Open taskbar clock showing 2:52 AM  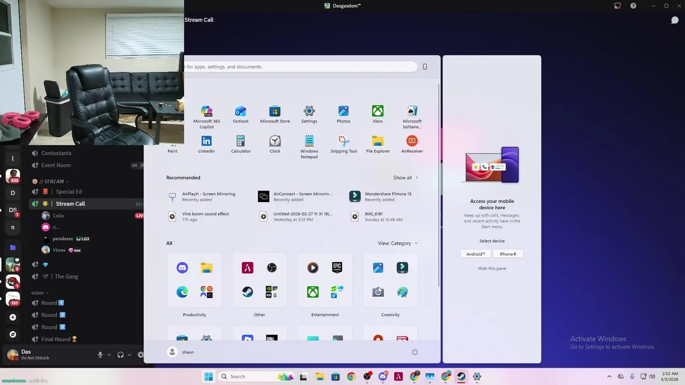[670, 376]
